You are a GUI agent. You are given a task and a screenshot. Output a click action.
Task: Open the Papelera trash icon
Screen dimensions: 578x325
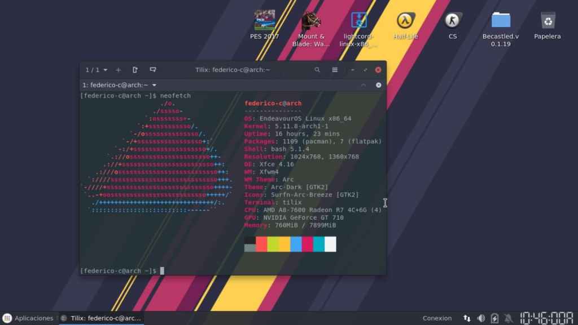click(x=547, y=21)
